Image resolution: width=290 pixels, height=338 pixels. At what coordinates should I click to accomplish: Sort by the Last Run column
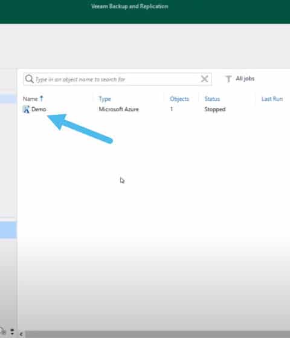(x=272, y=99)
